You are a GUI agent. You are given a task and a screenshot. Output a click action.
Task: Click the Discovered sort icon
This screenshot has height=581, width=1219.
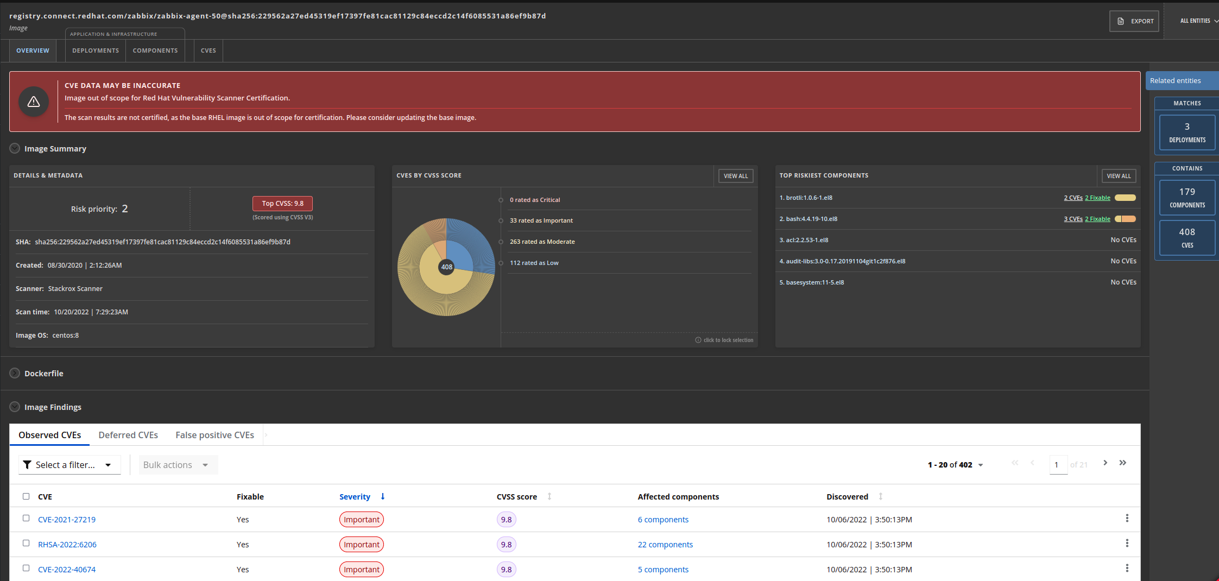tap(881, 496)
